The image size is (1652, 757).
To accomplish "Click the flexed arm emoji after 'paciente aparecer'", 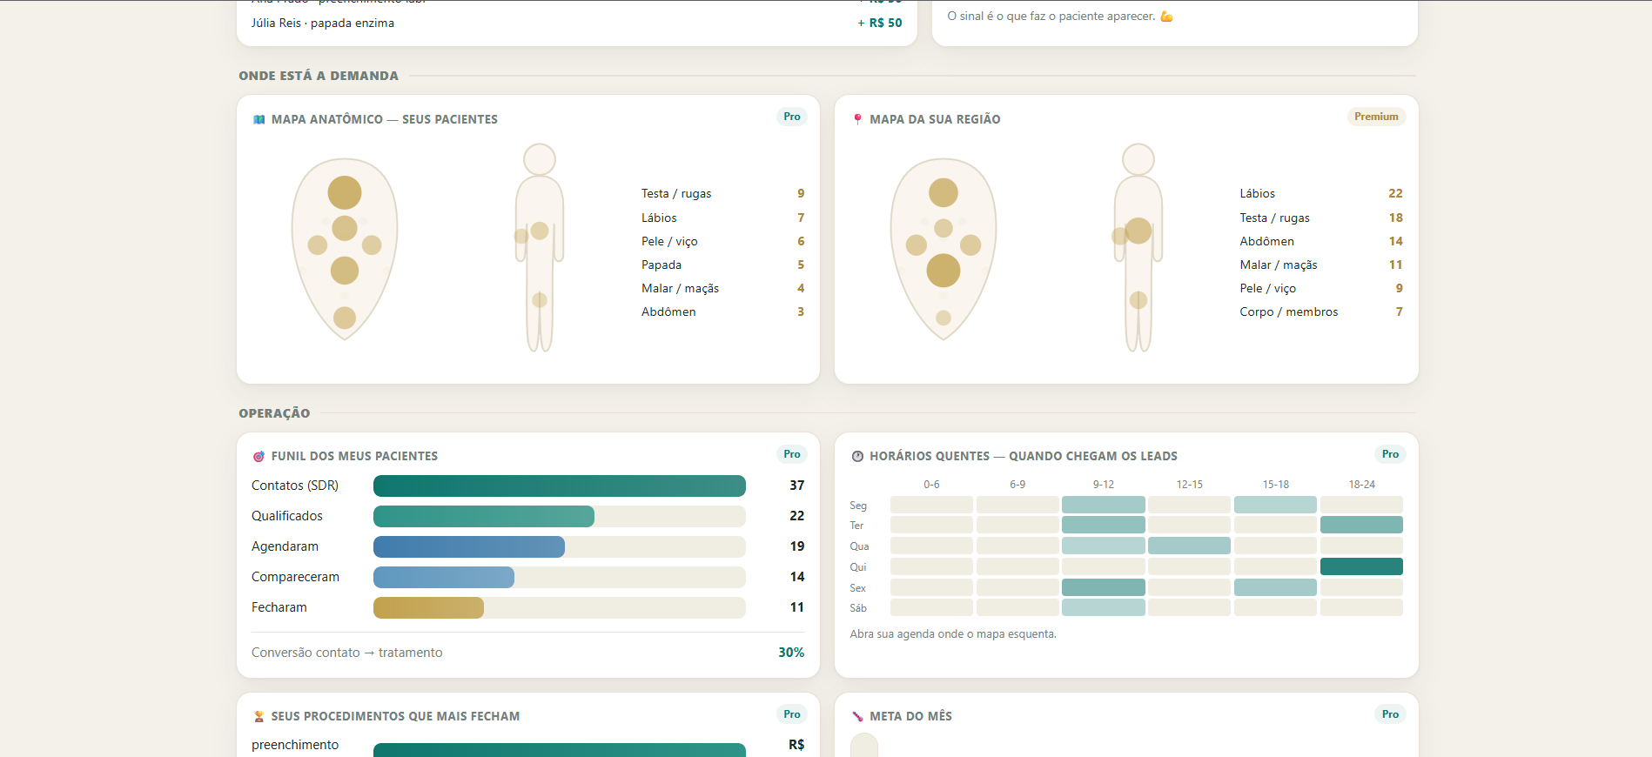I will pos(1166,17).
